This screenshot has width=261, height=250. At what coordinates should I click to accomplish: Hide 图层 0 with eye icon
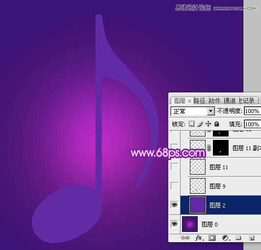pyautogui.click(x=174, y=224)
